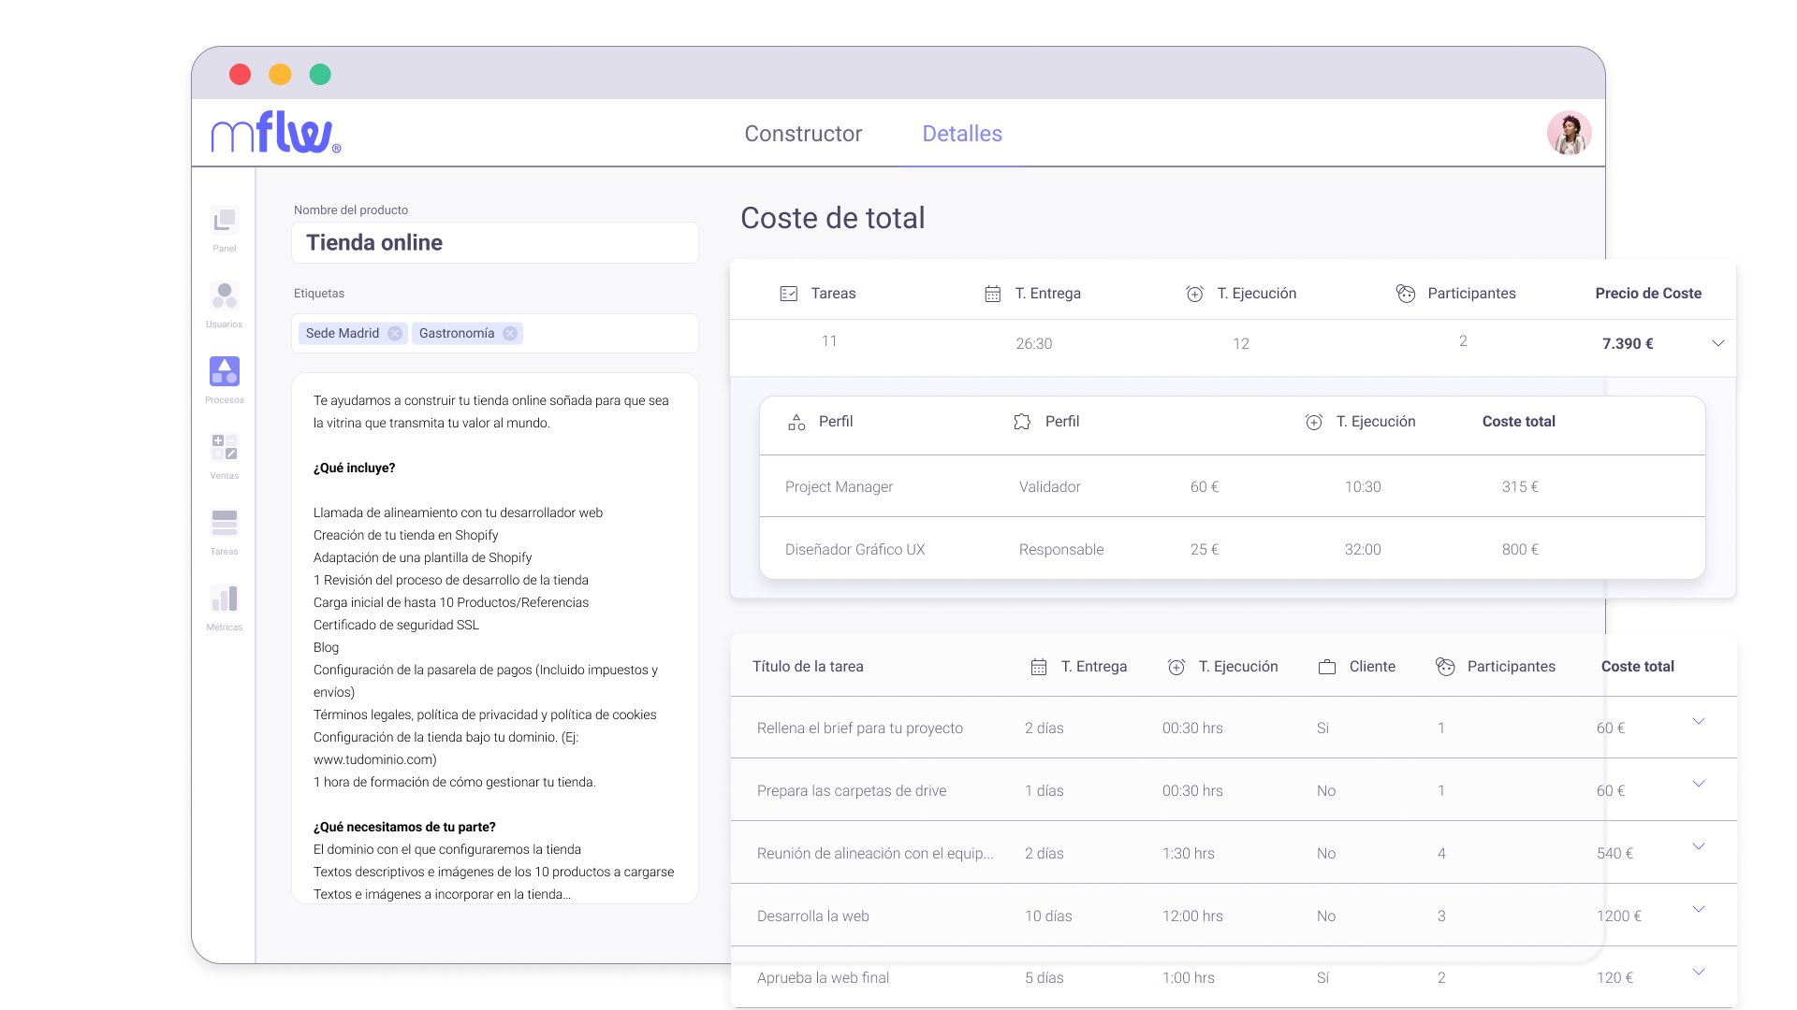Click the mflw logo
1797x1010 pixels.
tap(276, 132)
